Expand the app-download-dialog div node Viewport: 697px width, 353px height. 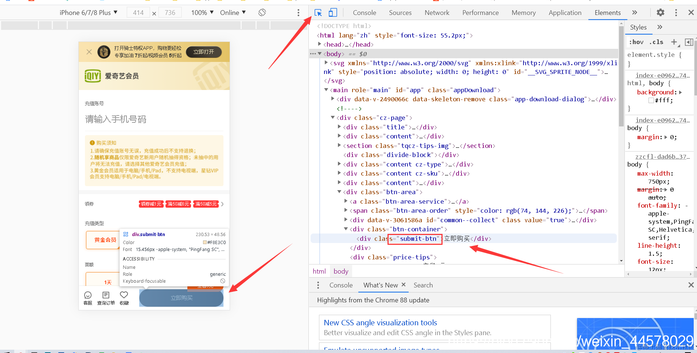point(333,99)
